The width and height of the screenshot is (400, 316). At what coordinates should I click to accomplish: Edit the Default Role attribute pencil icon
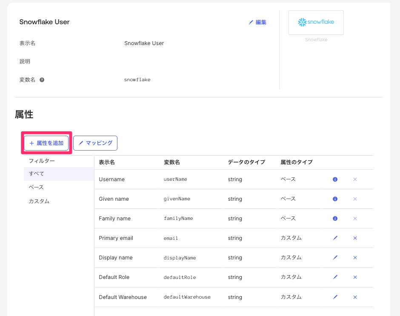pos(335,277)
